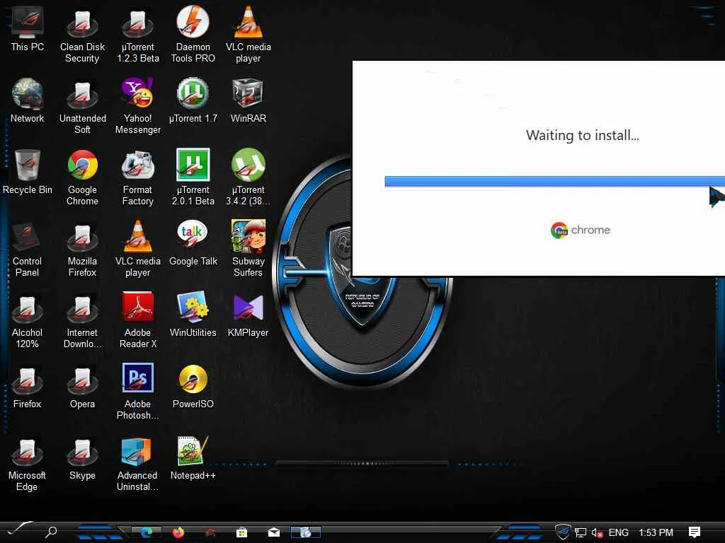Image resolution: width=725 pixels, height=543 pixels.
Task: Unmute via the volume tray icon
Action: (x=597, y=532)
